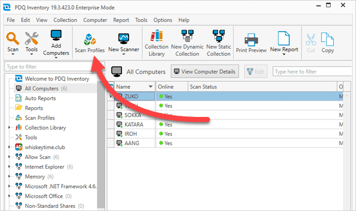Select All Computers in the tree

pos(41,88)
